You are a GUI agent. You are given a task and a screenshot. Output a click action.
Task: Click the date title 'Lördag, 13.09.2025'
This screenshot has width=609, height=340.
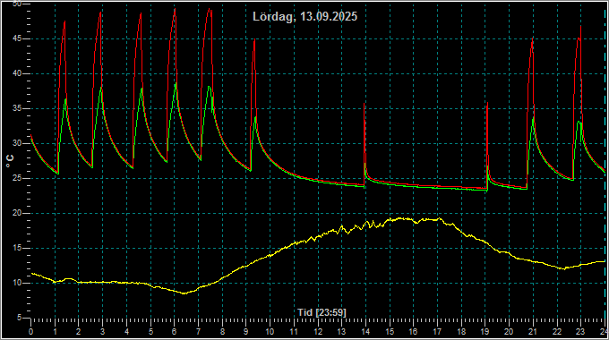[x=304, y=17]
